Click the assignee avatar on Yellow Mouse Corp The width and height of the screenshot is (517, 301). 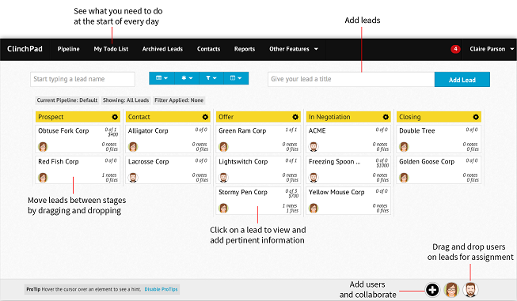point(314,208)
